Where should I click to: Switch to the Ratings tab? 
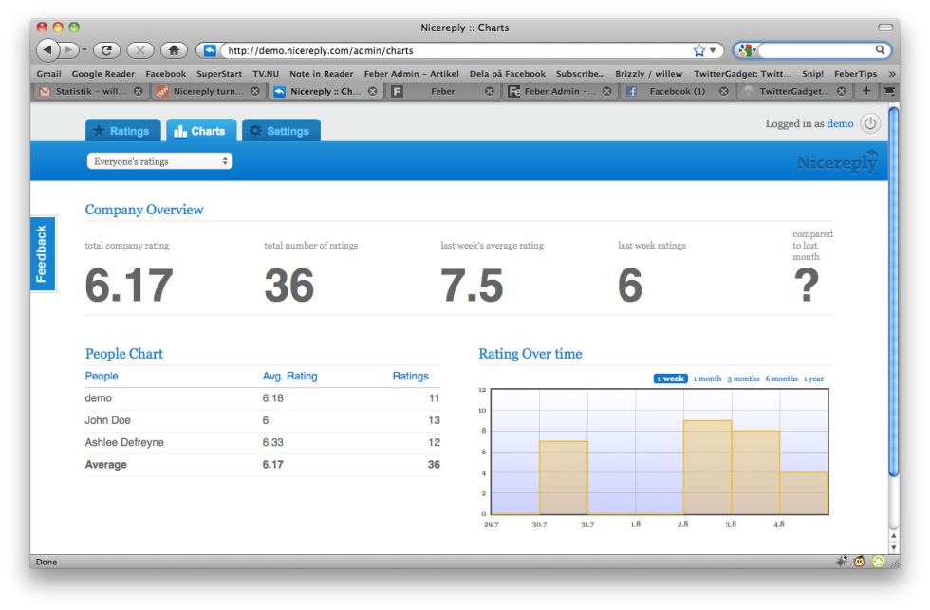122,131
